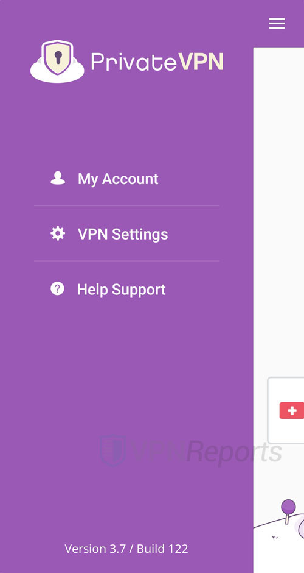The image size is (304, 573).
Task: Click the question mark icon beside Help Support
Action: 57,289
